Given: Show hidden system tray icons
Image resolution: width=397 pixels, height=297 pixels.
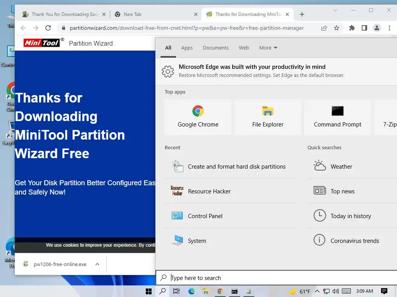Looking at the screenshot, I should coord(317,291).
